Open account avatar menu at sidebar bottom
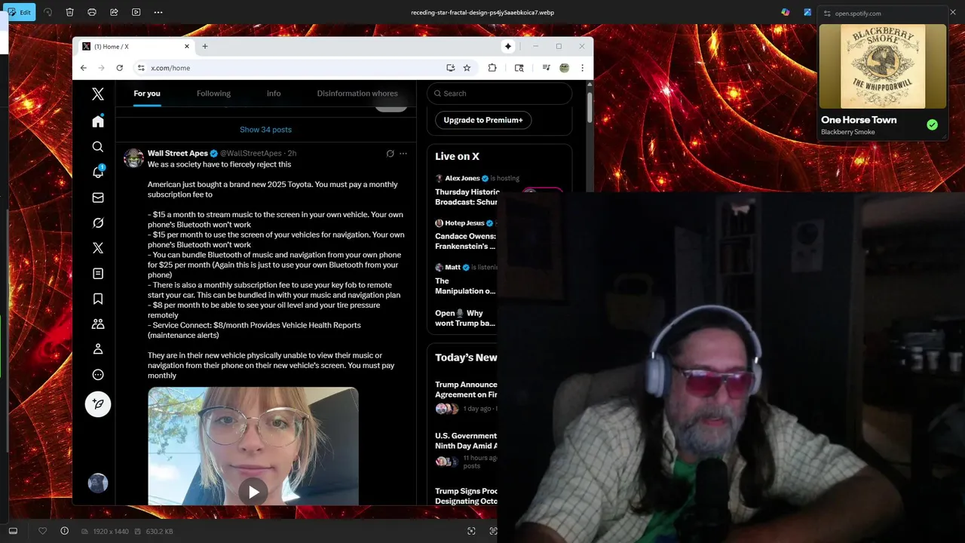965x543 pixels. [98, 483]
